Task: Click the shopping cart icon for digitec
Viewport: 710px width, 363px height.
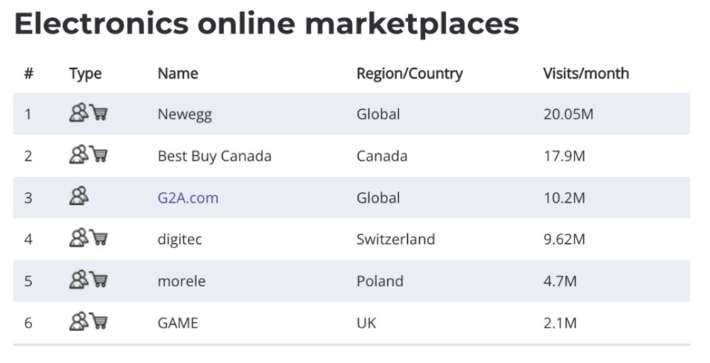Action: [x=99, y=238]
